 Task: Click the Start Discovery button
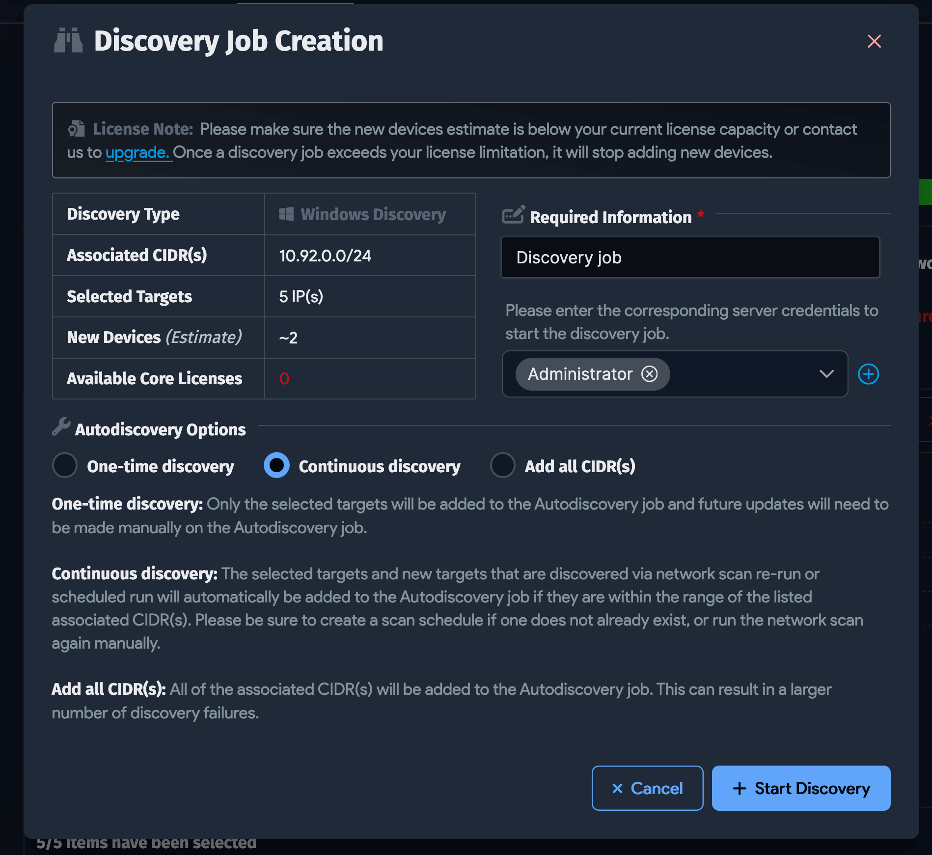click(x=801, y=788)
